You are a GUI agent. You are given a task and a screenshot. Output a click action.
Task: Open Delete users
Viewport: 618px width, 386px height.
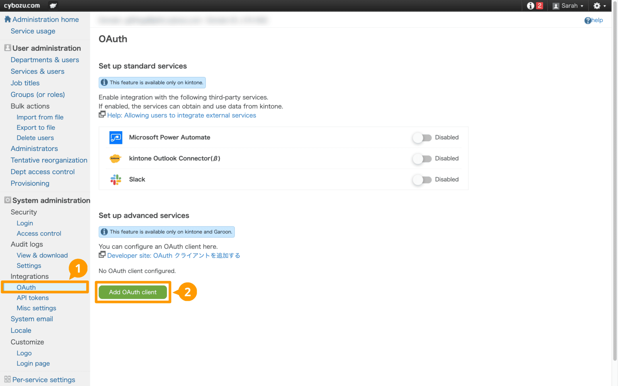pos(35,138)
